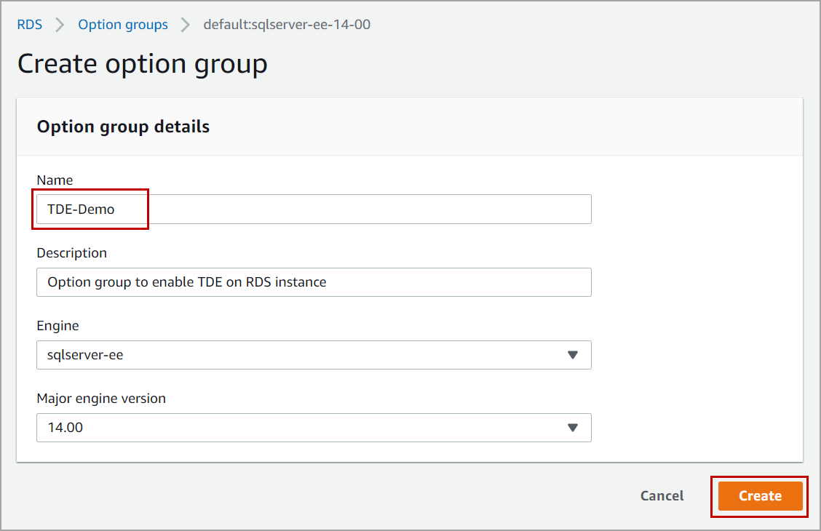Viewport: 821px width, 531px height.
Task: Navigate to the Option groups breadcrumb
Action: point(123,25)
